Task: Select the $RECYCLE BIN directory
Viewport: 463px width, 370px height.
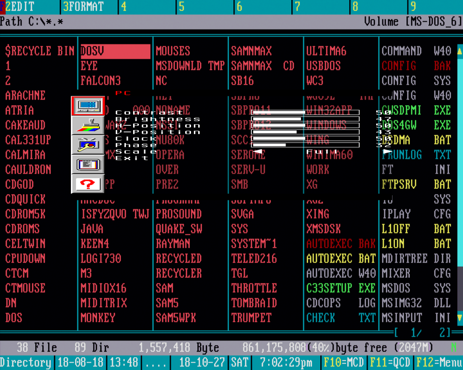Action: [x=40, y=52]
